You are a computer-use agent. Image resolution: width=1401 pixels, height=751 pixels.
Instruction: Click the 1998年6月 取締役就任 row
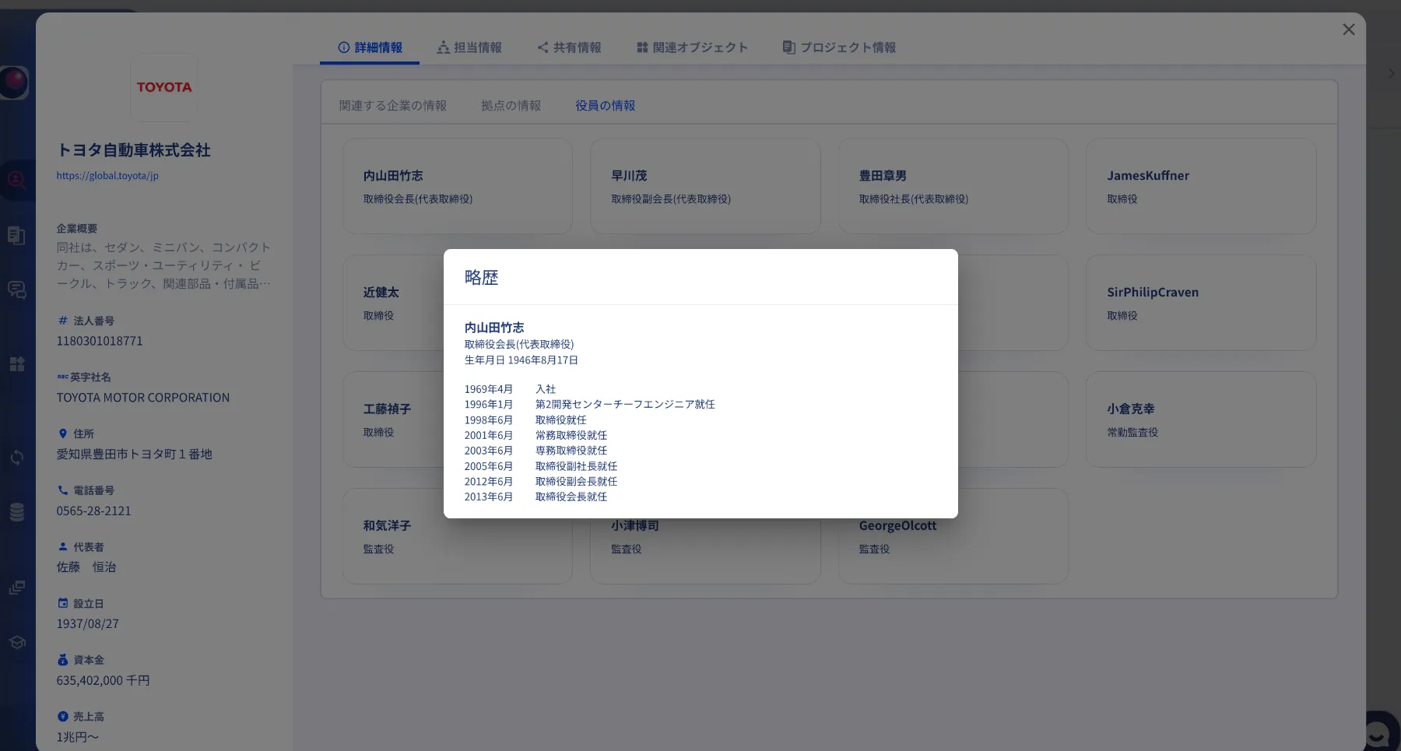pyautogui.click(x=525, y=420)
